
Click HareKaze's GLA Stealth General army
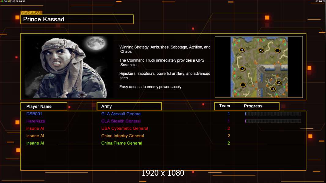pyautogui.click(x=121, y=121)
